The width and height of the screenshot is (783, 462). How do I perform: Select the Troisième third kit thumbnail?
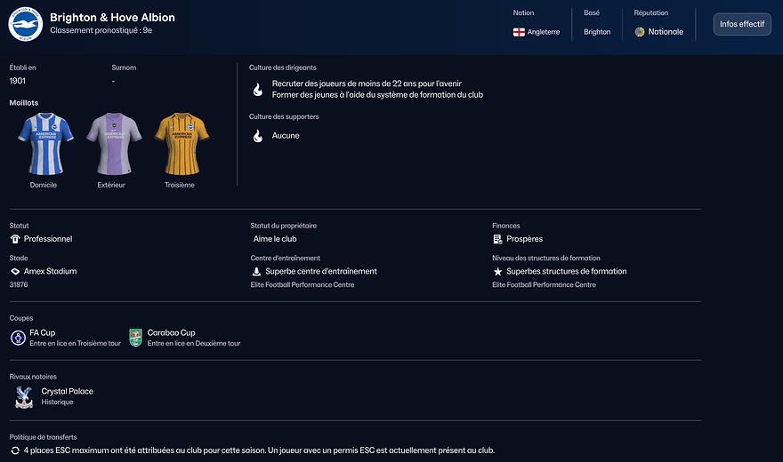[x=179, y=144]
